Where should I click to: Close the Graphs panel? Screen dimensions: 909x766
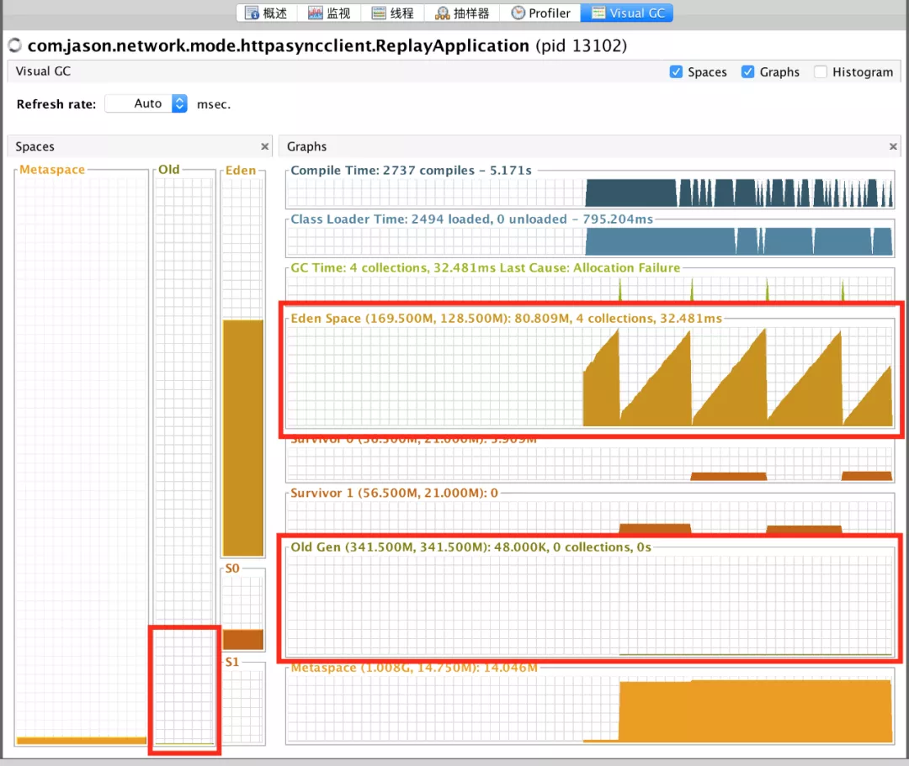click(893, 146)
